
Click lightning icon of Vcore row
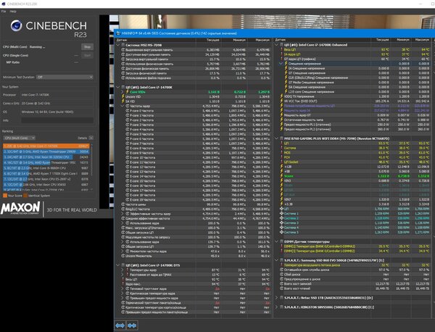point(281,176)
